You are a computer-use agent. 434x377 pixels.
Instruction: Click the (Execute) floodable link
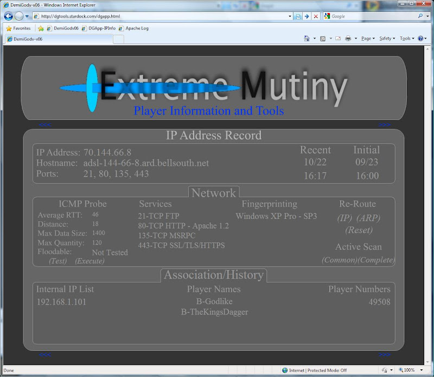90,261
